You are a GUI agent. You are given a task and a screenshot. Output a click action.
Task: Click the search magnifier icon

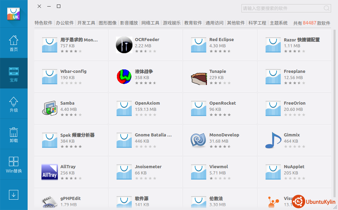(327, 8)
